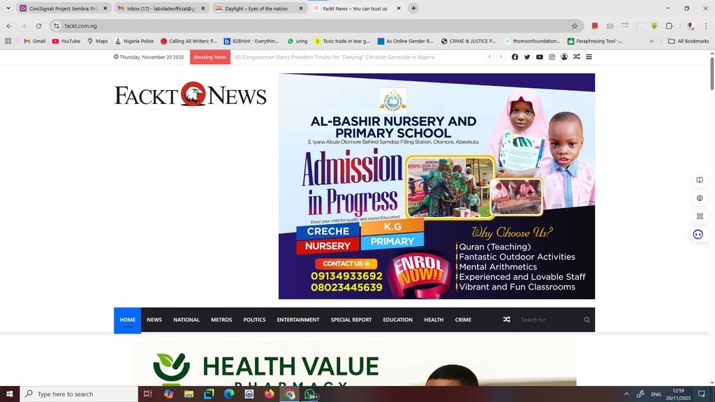This screenshot has height=402, width=715.
Task: Expand hidden bookmarks chevron
Action: [651, 41]
